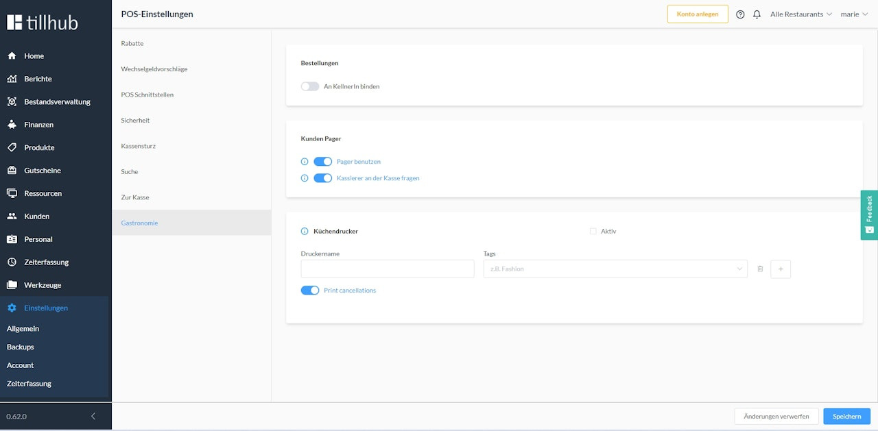Open Wechselgeldvorschläge section
The image size is (878, 431).
tap(191, 69)
